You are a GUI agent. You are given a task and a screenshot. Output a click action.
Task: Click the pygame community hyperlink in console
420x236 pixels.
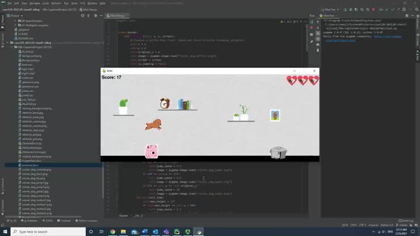pos(388,36)
